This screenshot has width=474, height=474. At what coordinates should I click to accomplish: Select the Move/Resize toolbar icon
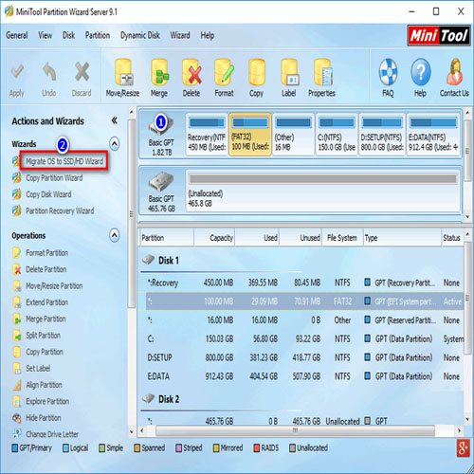123,72
